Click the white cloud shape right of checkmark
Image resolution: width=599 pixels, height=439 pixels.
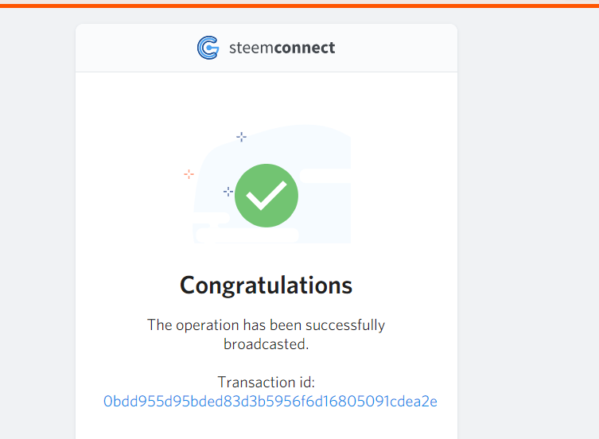click(325, 176)
